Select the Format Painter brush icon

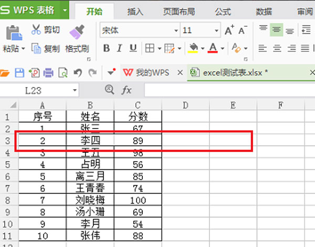(77, 31)
